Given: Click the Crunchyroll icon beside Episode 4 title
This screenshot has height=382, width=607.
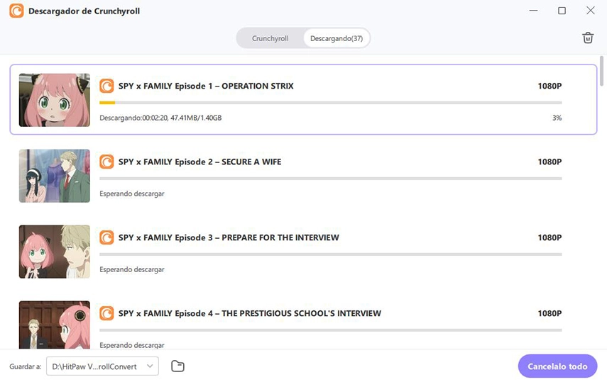Looking at the screenshot, I should (106, 313).
